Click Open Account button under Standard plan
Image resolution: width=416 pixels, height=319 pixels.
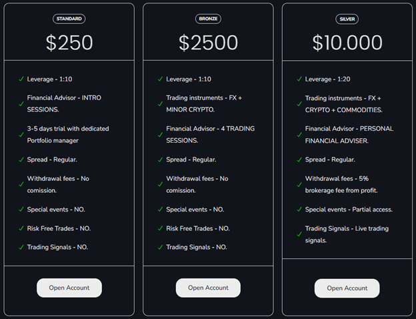pos(69,288)
